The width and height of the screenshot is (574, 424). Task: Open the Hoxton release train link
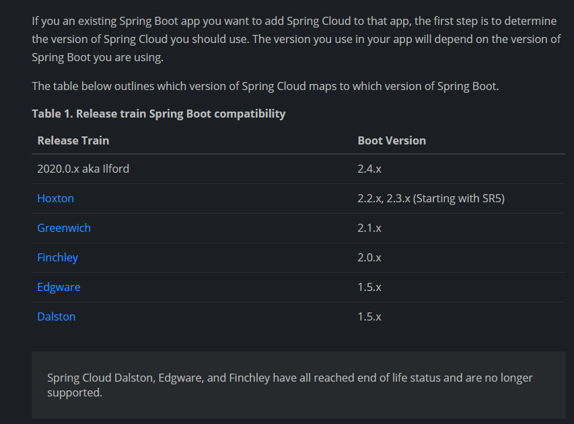56,198
